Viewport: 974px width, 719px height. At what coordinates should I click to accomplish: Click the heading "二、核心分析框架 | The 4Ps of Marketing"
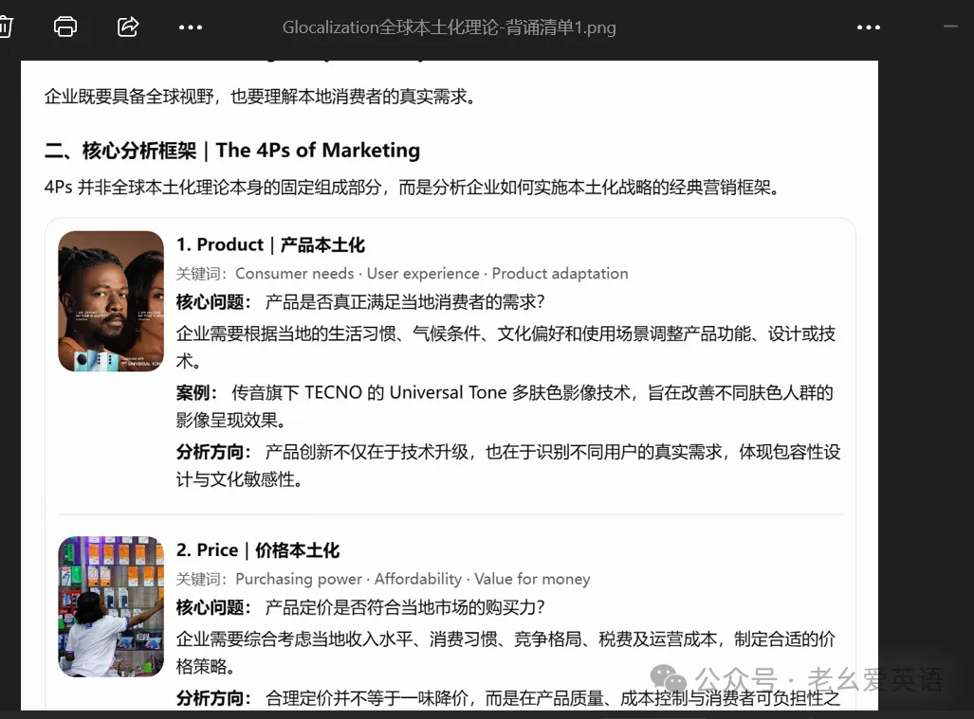[x=232, y=150]
